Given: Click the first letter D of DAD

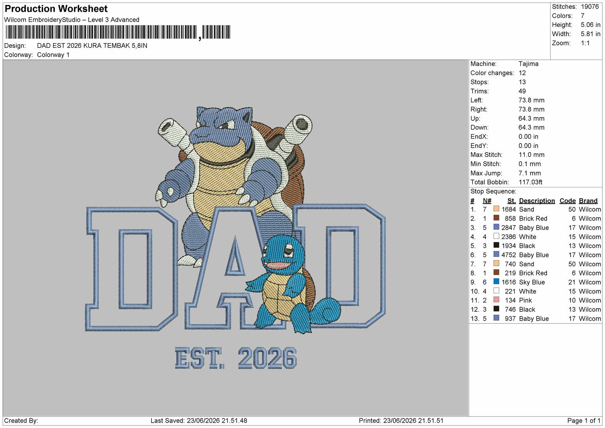Looking at the screenshot, I should click(x=132, y=268).
